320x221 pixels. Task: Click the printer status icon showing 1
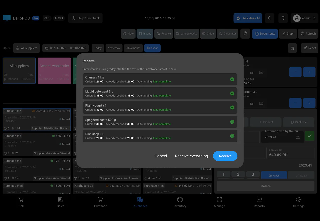click(47, 18)
